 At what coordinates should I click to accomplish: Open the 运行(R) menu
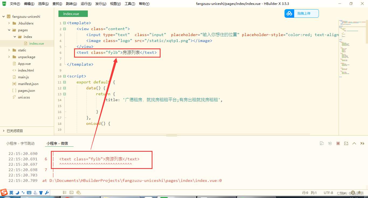(86, 3)
